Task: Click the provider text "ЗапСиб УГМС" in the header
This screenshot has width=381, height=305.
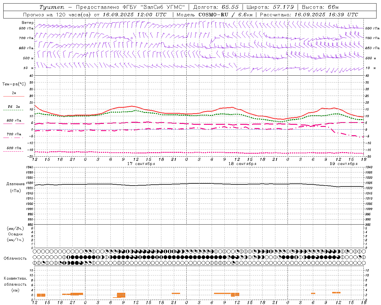Action: point(163,7)
